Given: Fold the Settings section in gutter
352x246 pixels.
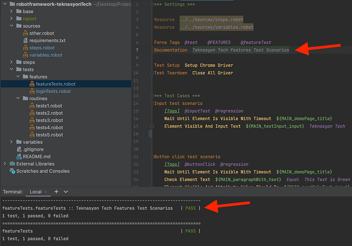Looking at the screenshot, I should [152, 4].
